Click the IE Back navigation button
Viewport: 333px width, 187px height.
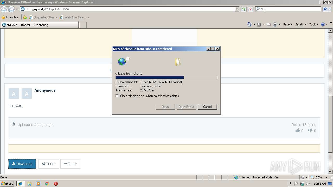pos(4,9)
